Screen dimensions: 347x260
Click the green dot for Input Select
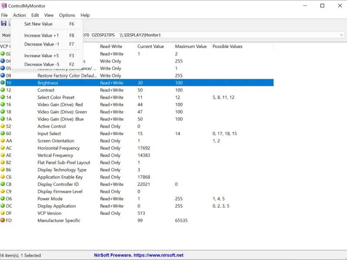point(3,134)
